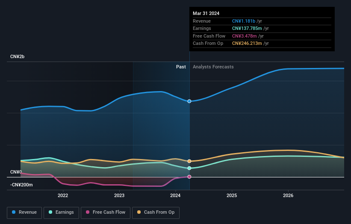Toggle the Revenue legend button
This screenshot has width=351, height=224.
click(x=24, y=212)
